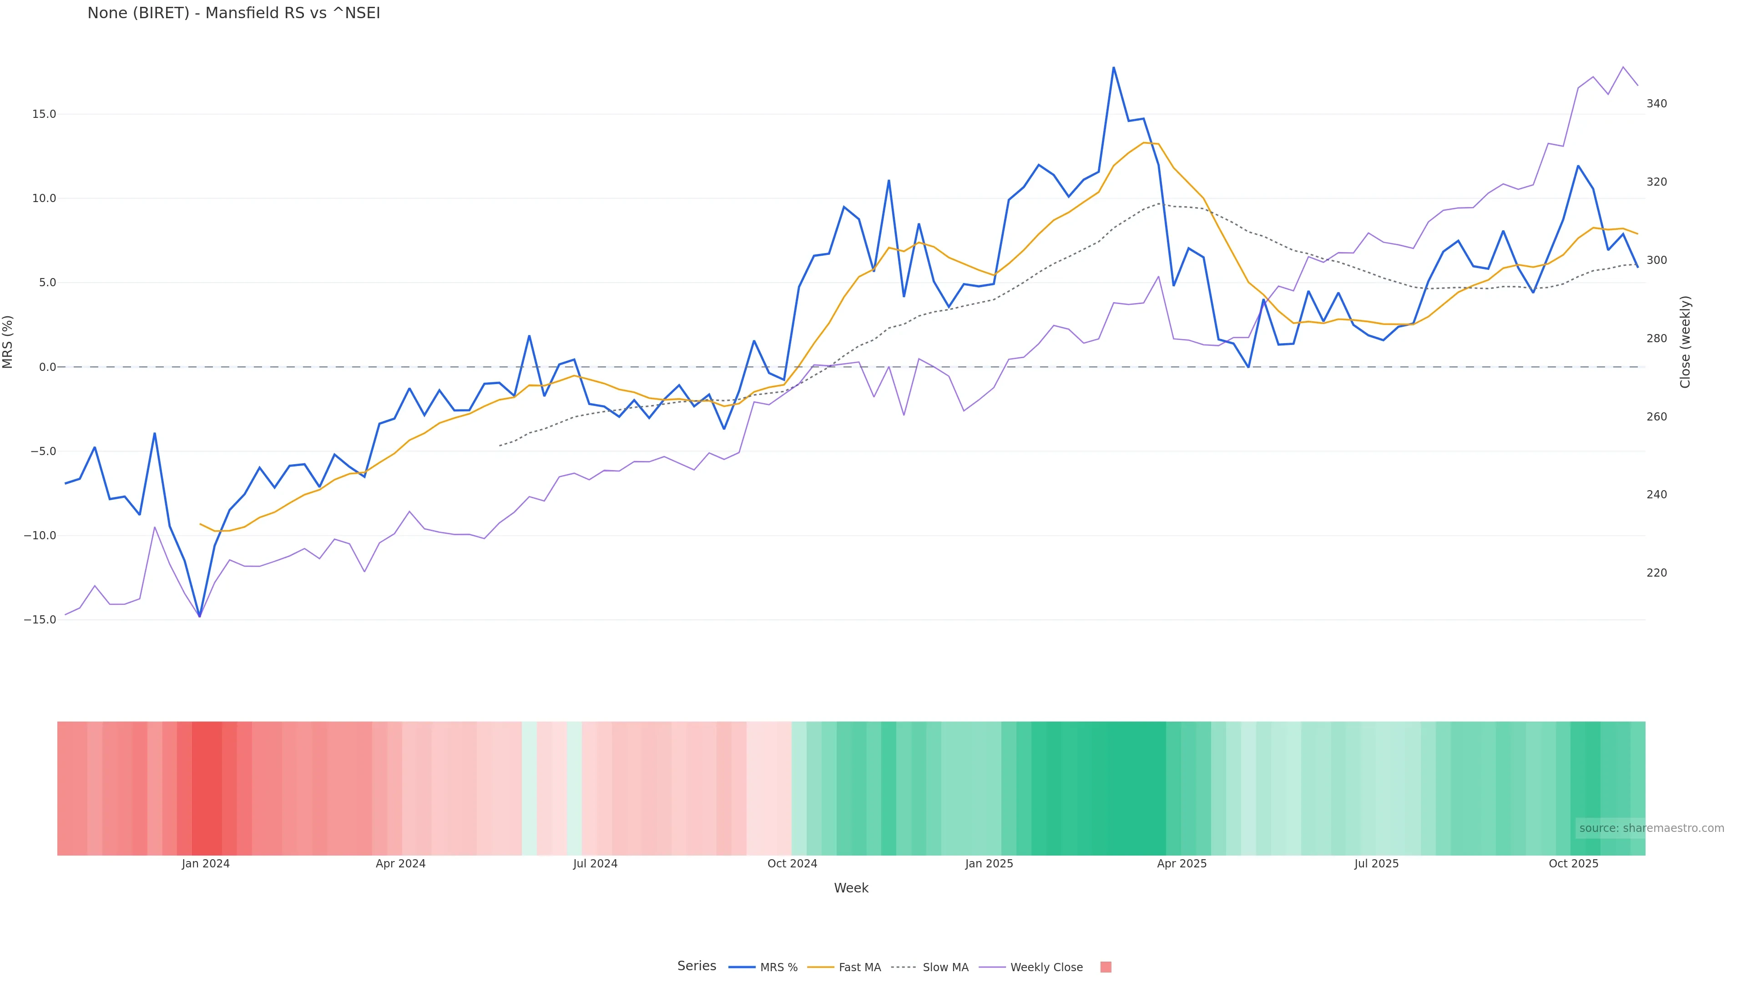Click the Jul 2024 x-axis label
The image size is (1747, 983).
595,864
